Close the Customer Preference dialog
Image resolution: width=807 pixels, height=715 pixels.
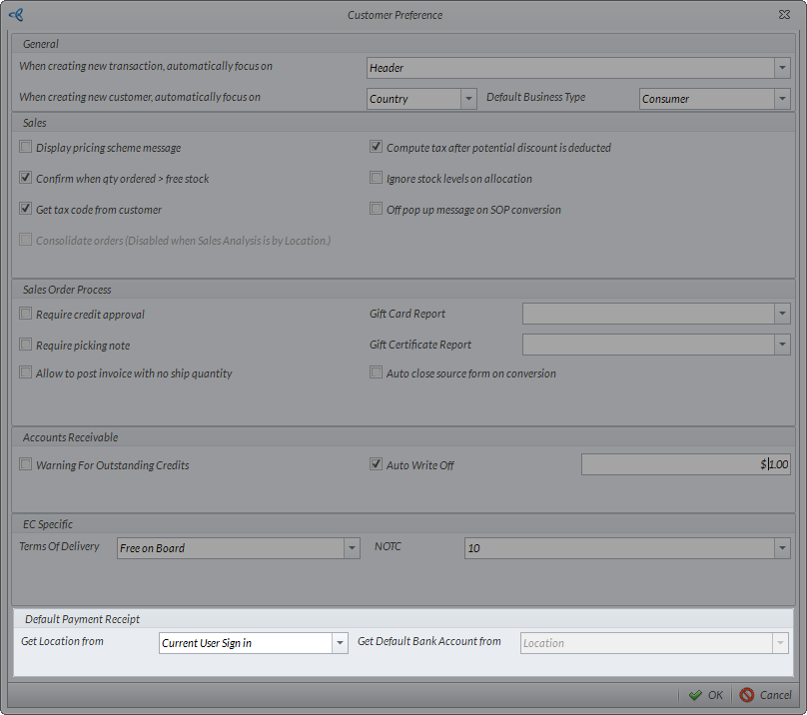tap(784, 15)
